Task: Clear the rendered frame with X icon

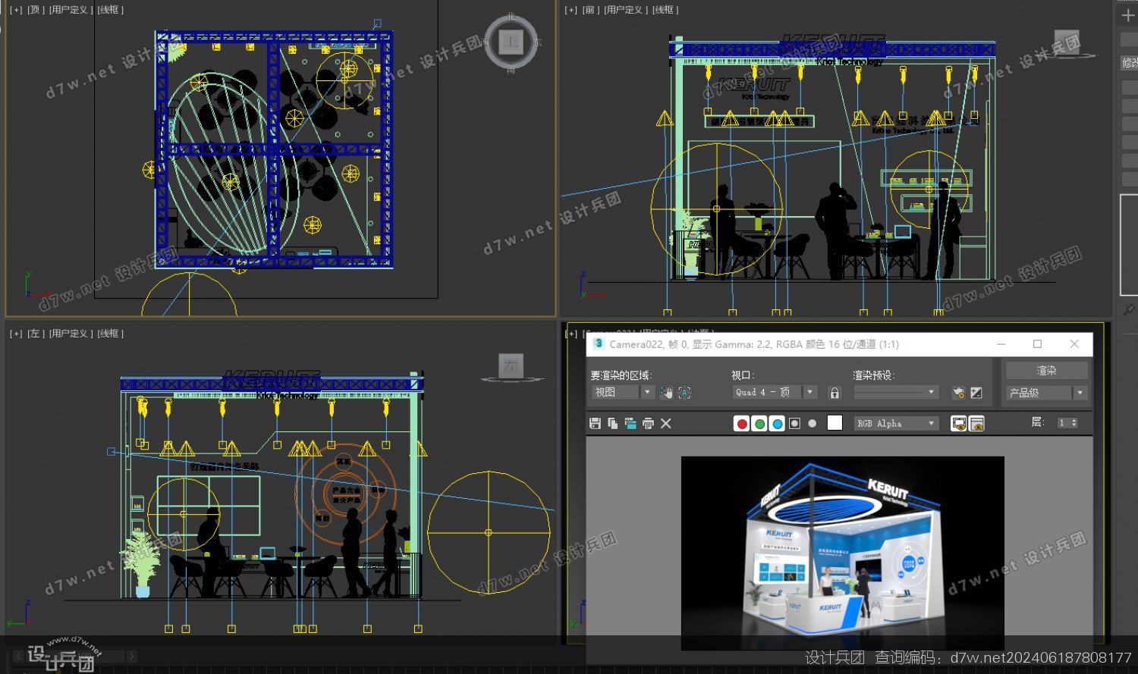Action: 666,424
